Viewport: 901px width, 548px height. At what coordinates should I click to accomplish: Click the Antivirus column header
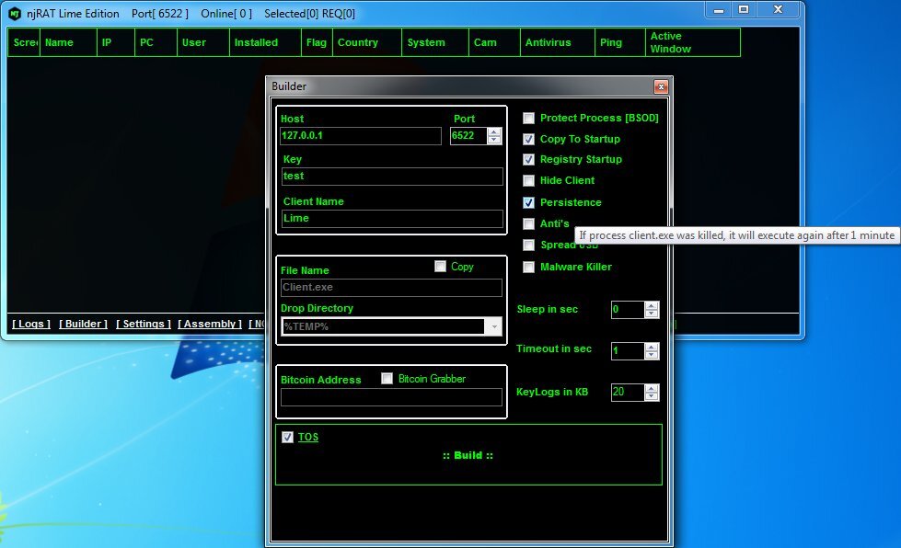(558, 42)
